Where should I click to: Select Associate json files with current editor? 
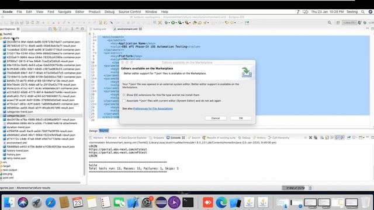pyautogui.click(x=124, y=101)
